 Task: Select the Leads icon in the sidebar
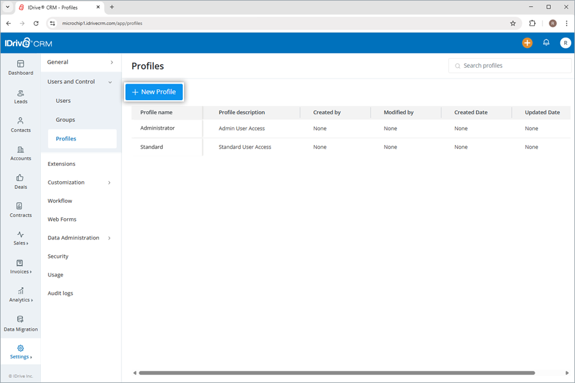click(20, 97)
